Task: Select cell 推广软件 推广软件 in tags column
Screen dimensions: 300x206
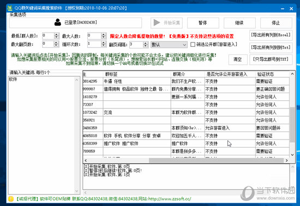Action: click(x=137, y=143)
